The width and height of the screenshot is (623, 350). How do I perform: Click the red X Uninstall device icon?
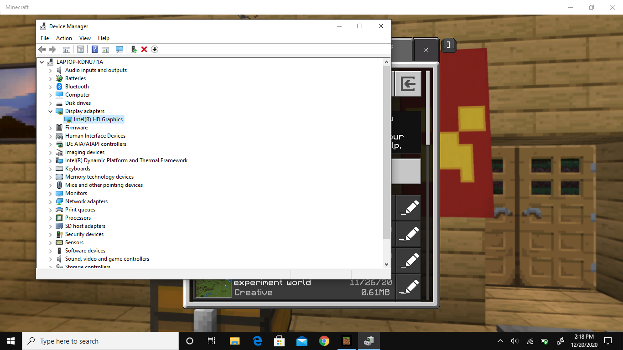pyautogui.click(x=144, y=49)
